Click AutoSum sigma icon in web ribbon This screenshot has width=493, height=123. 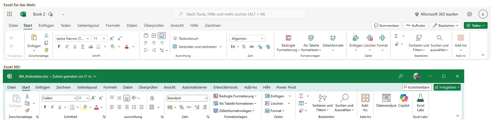click(x=396, y=36)
